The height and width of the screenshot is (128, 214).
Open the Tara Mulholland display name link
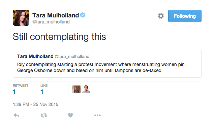(56, 15)
